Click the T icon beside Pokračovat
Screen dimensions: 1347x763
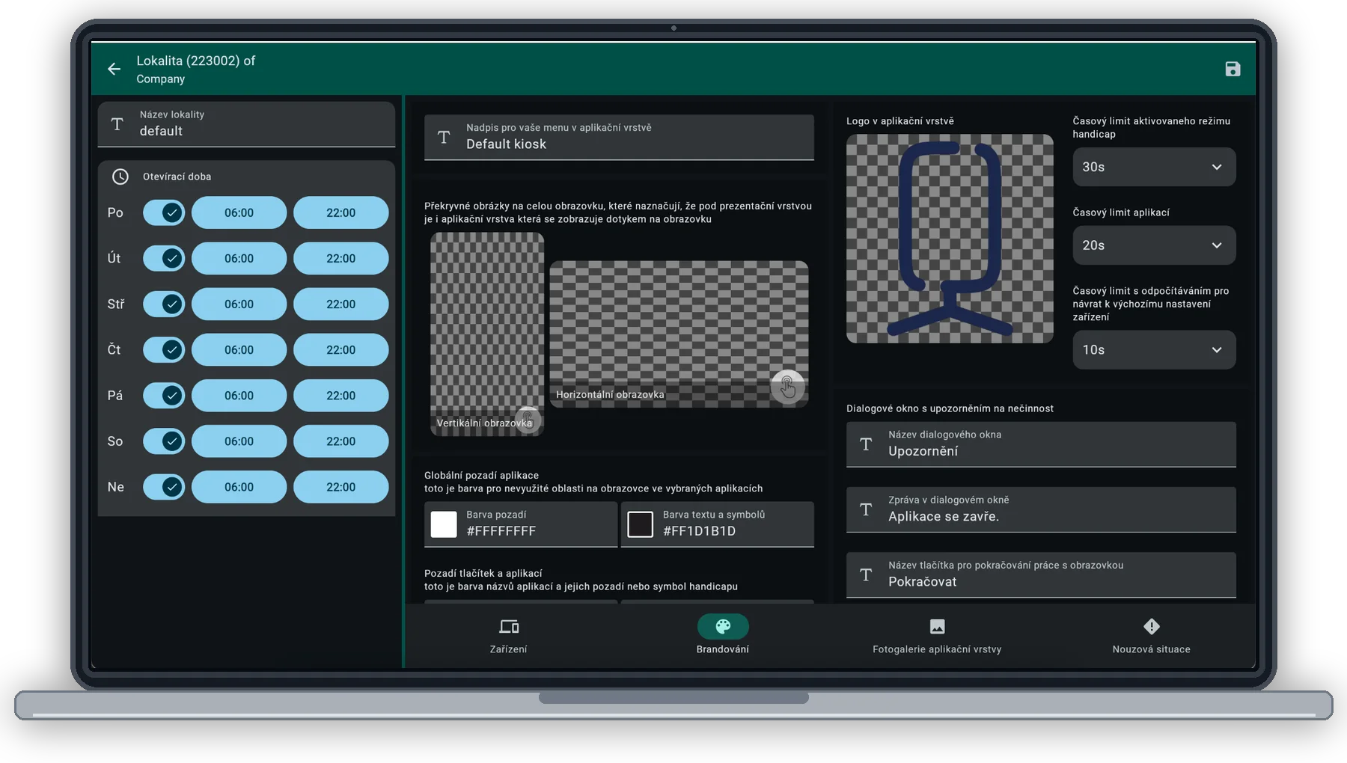click(866, 574)
